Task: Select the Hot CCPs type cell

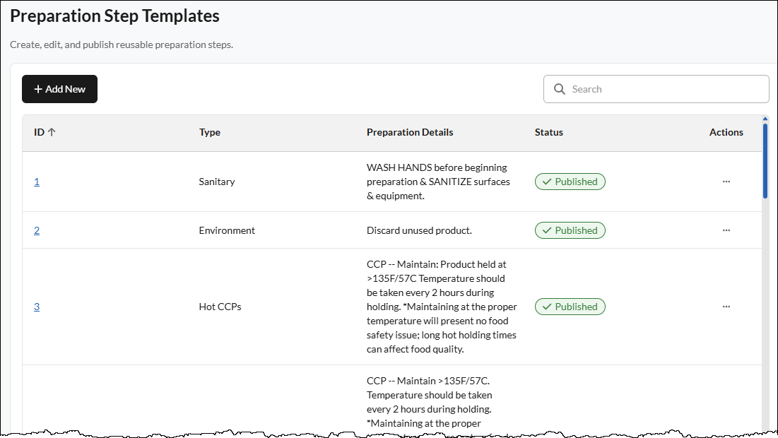Action: click(x=220, y=307)
